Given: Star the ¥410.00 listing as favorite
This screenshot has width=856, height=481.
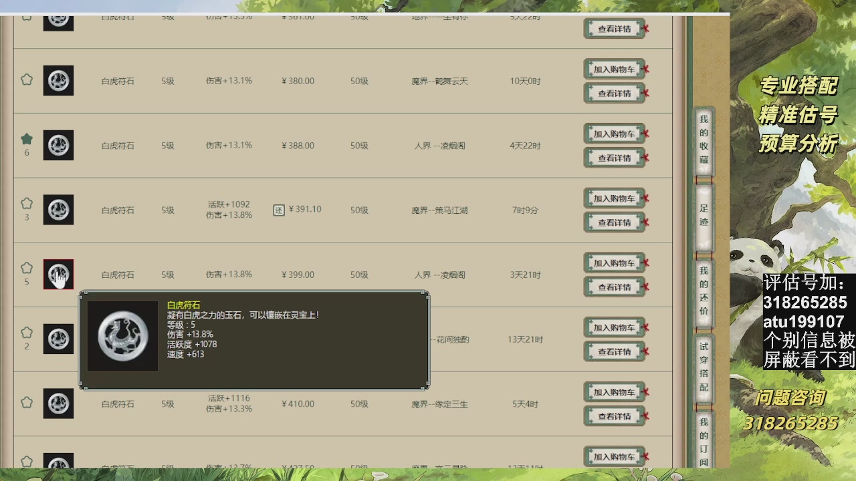Looking at the screenshot, I should click(27, 402).
